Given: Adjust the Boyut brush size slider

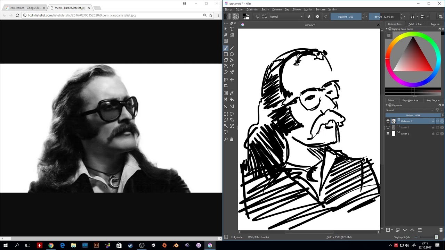Looking at the screenshot, I should [384, 16].
